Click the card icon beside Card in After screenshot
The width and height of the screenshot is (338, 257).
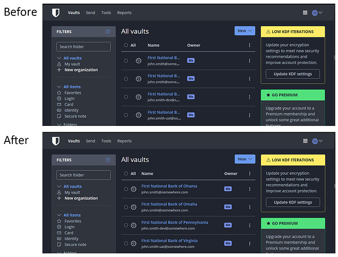pos(59,233)
